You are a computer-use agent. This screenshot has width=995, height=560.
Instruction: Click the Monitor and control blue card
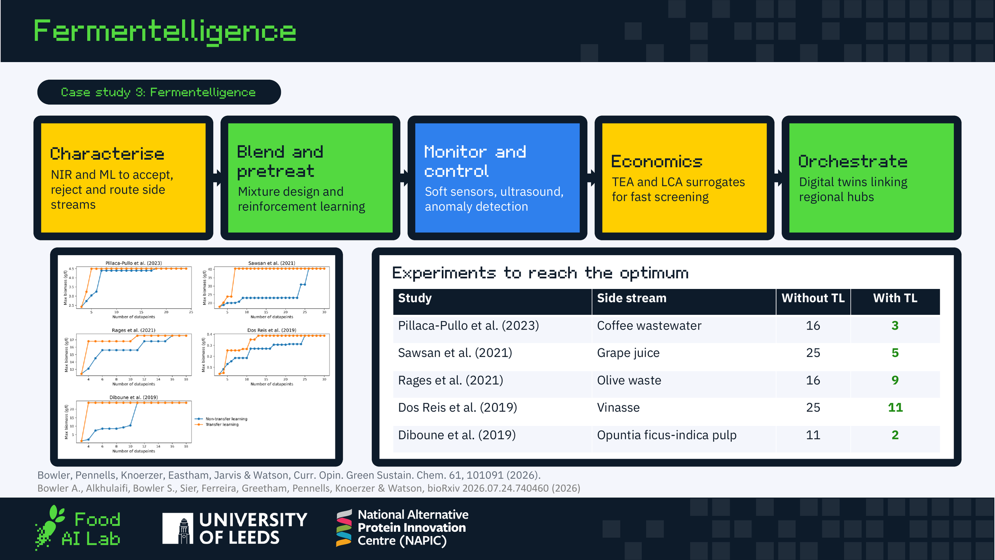497,178
